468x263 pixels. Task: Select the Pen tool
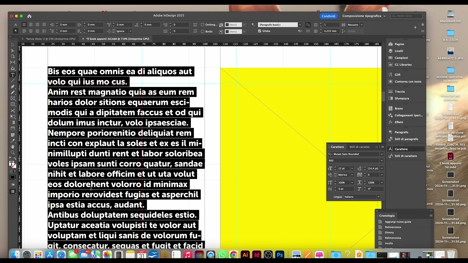pyautogui.click(x=13, y=87)
